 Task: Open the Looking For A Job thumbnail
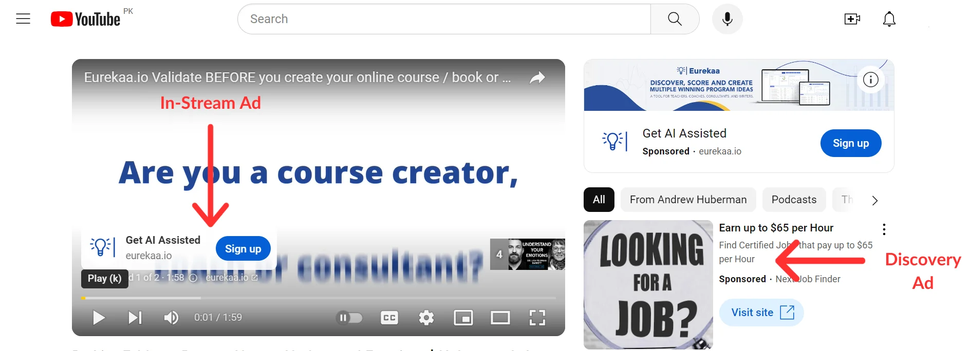tap(648, 285)
